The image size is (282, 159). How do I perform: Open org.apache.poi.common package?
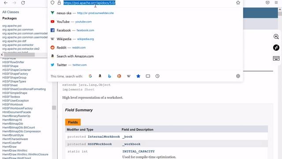(18, 30)
